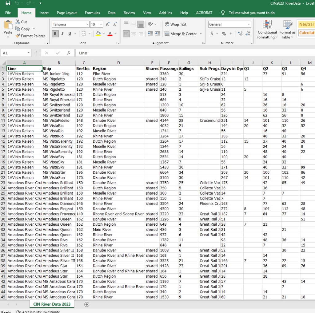This screenshot has width=315, height=313.
Task: Toggle Italic formatting
Action: 62,34
